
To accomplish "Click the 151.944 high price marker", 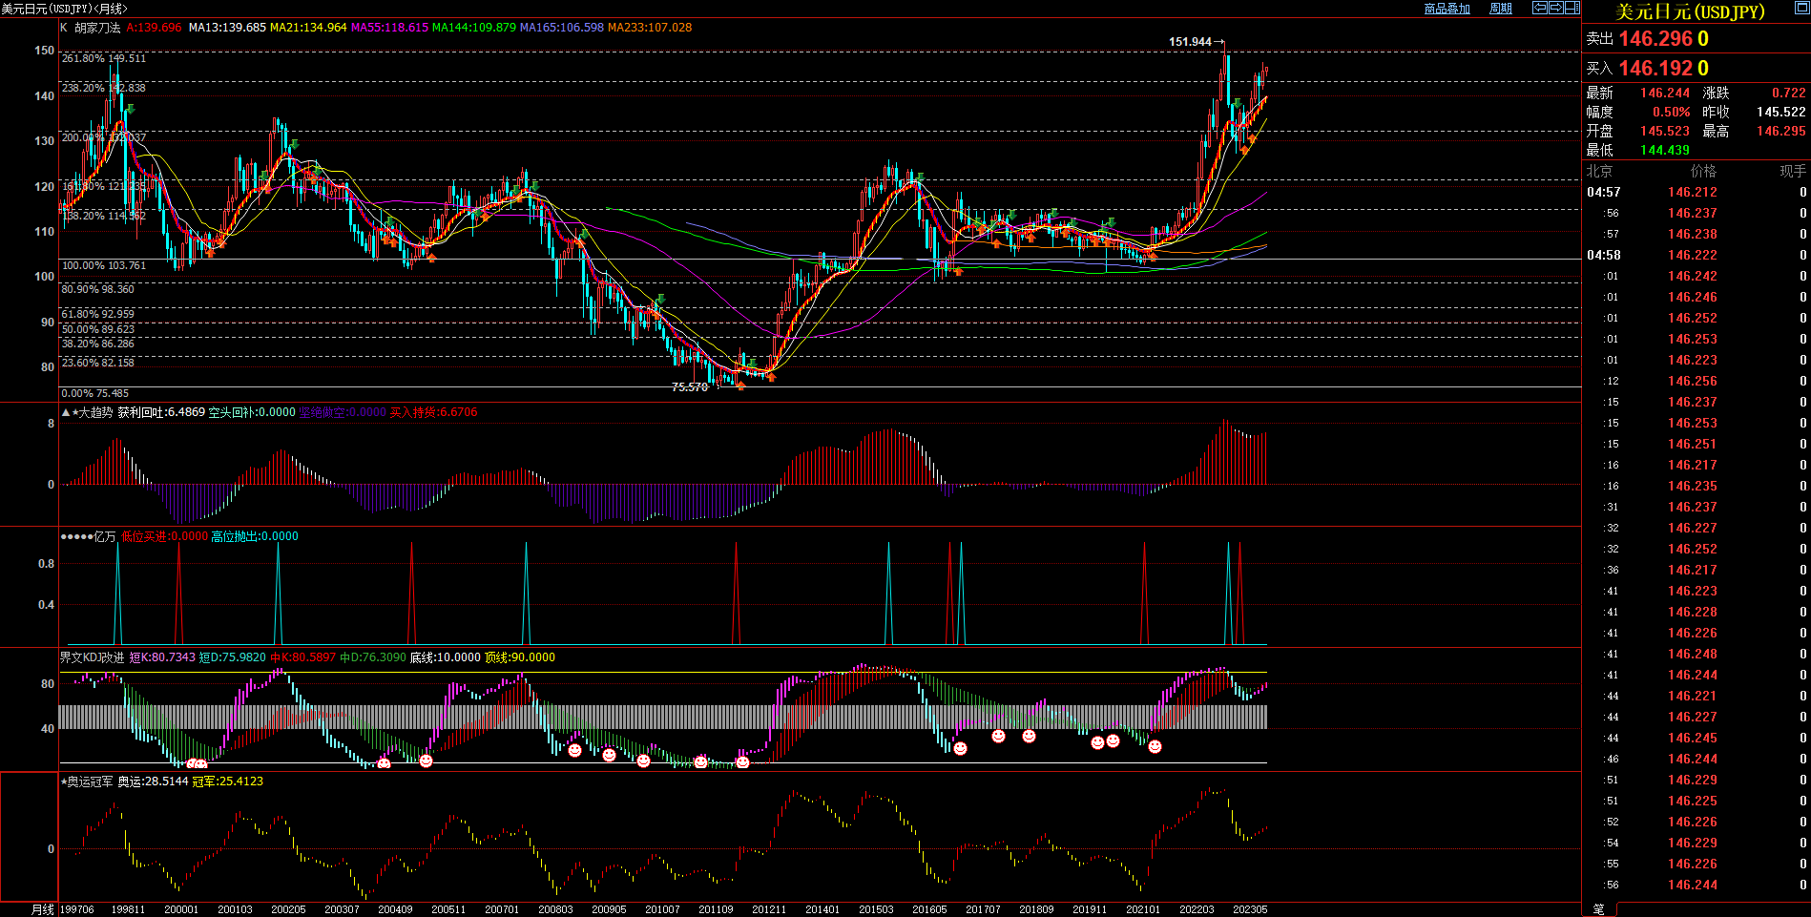I will [x=1190, y=42].
